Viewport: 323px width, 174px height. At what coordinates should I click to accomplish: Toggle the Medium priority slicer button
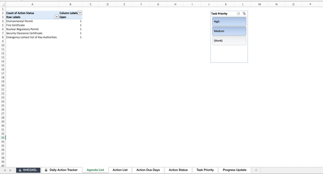coord(229,31)
